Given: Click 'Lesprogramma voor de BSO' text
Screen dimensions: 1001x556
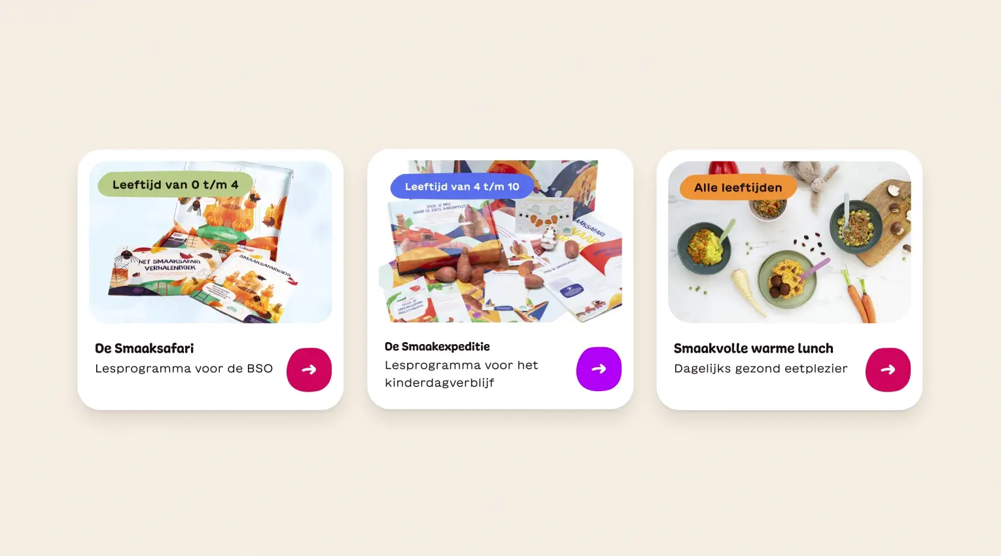Looking at the screenshot, I should point(184,368).
